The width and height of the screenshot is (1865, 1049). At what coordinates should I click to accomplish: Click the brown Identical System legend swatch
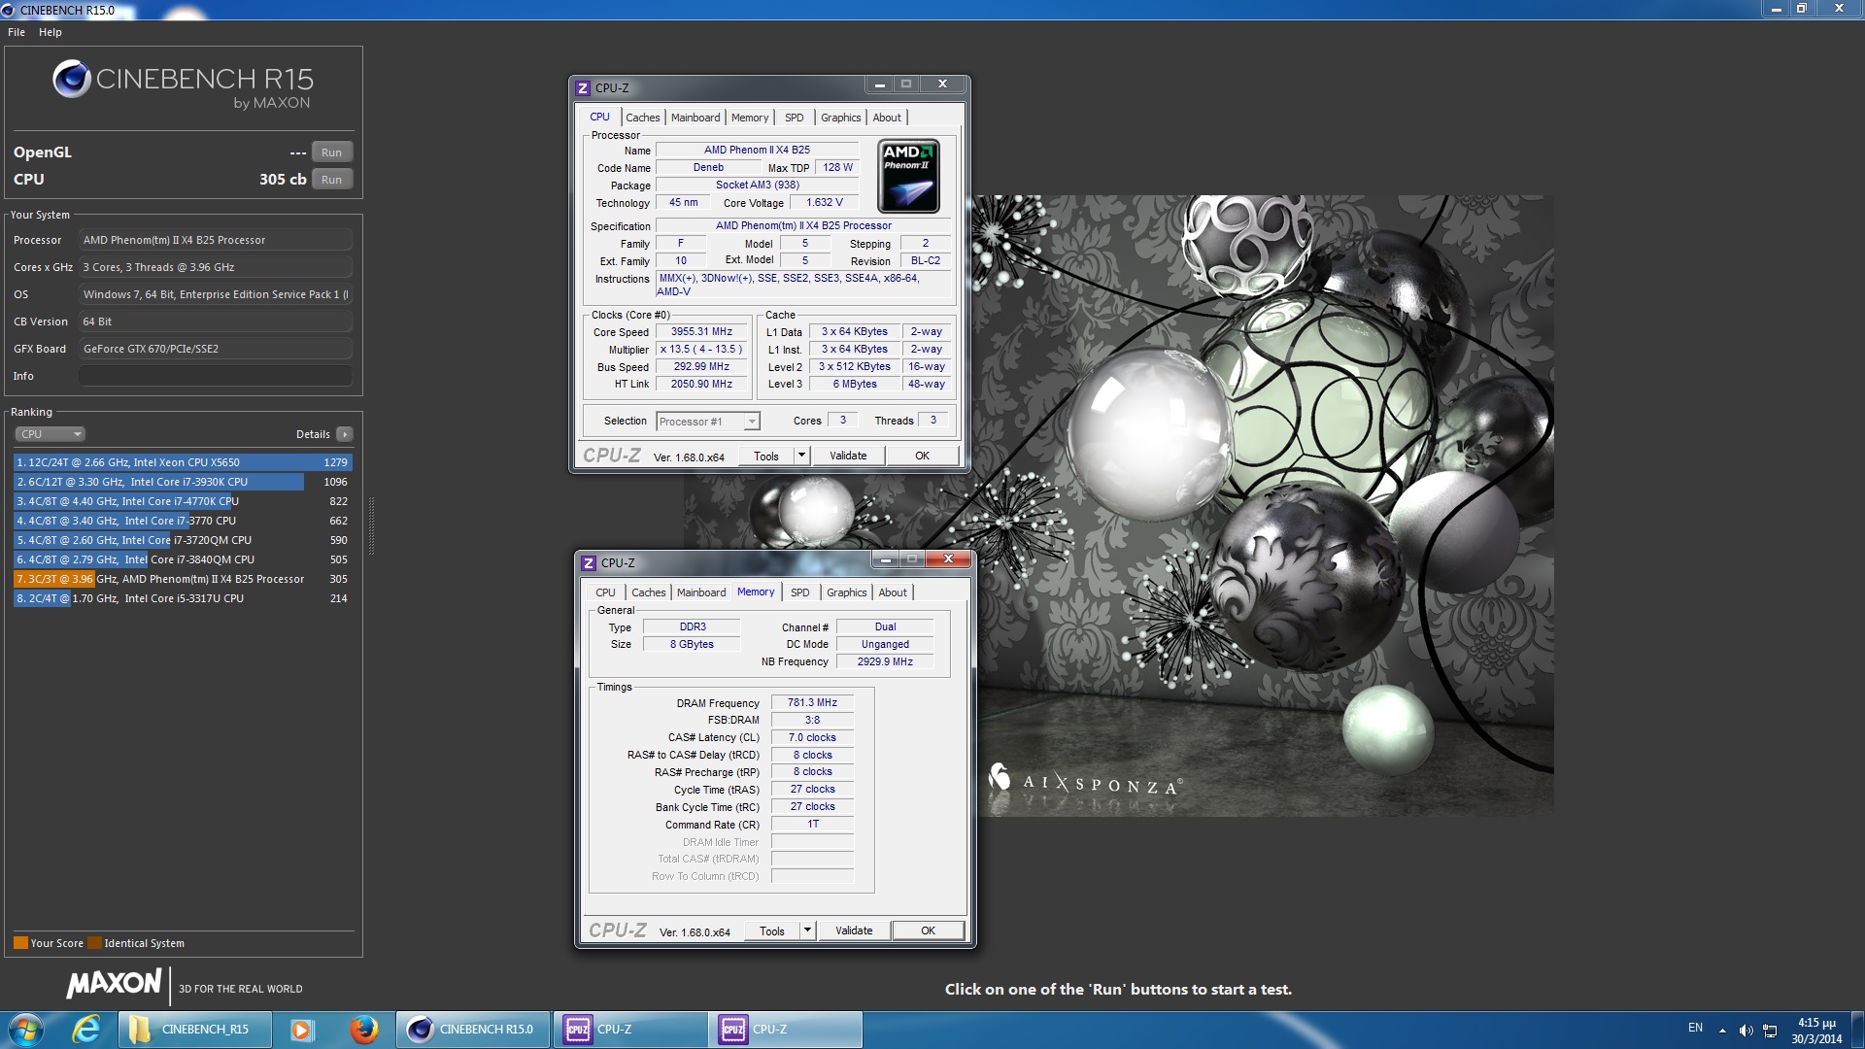[x=94, y=943]
